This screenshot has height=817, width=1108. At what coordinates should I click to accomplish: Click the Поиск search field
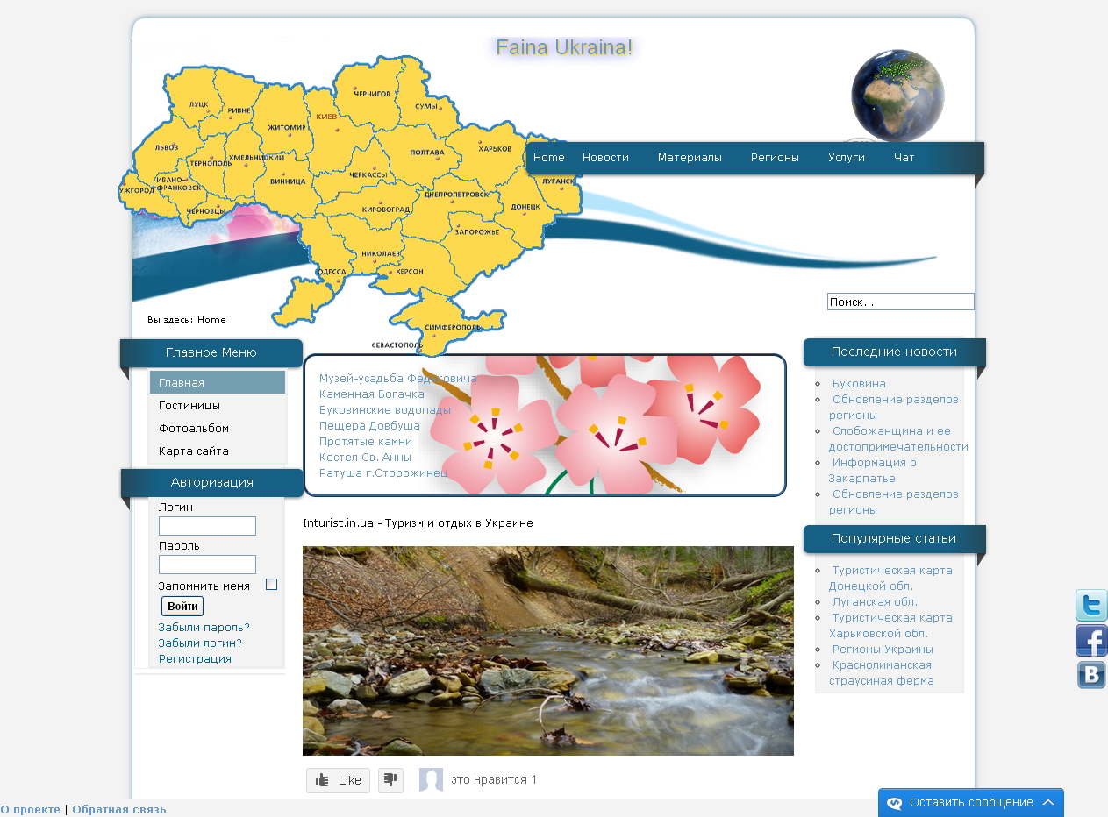(x=901, y=302)
